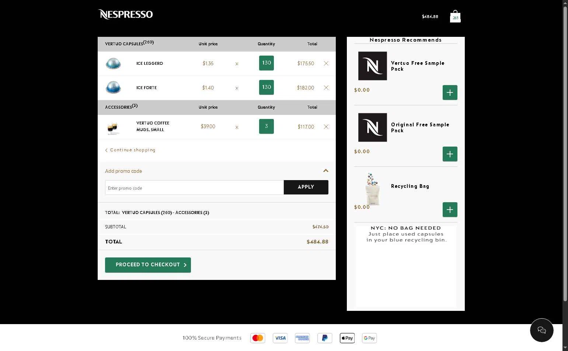The image size is (568, 351).
Task: Open Ice Forte product name
Action: click(147, 88)
